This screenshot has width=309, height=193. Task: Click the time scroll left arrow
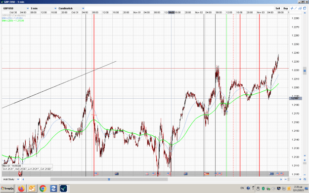coord(23,179)
